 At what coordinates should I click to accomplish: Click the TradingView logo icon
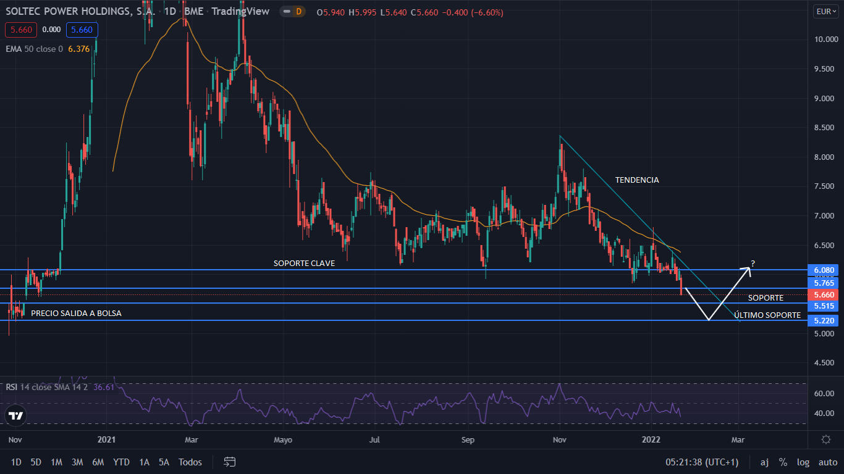[x=15, y=415]
